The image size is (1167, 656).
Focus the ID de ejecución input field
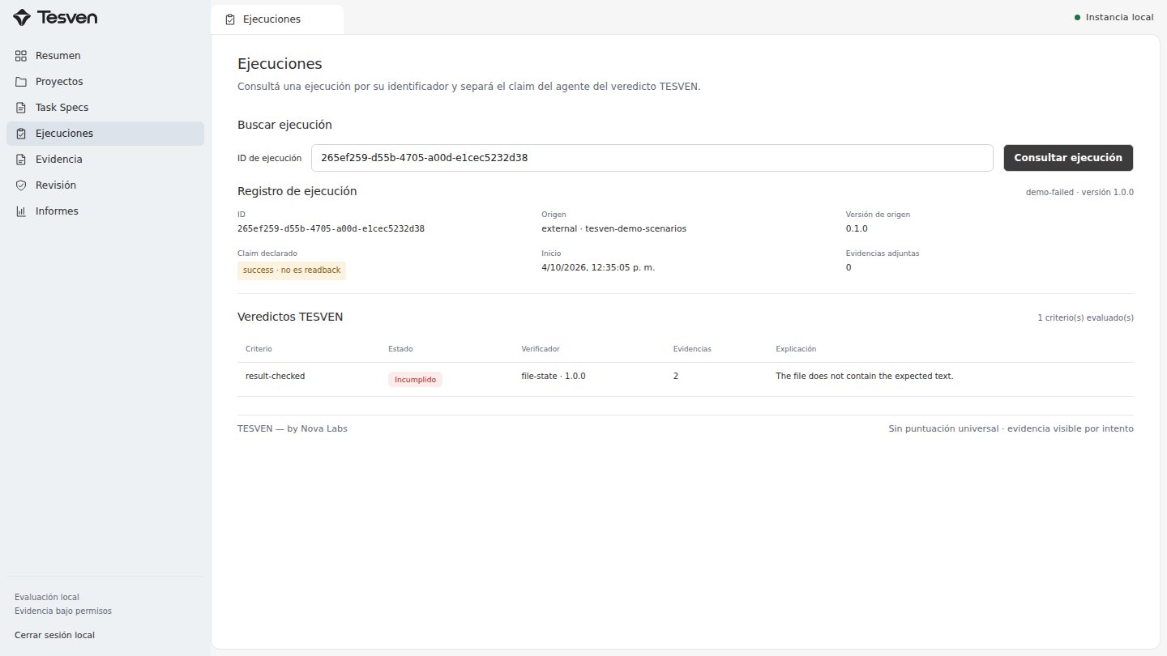(x=652, y=158)
